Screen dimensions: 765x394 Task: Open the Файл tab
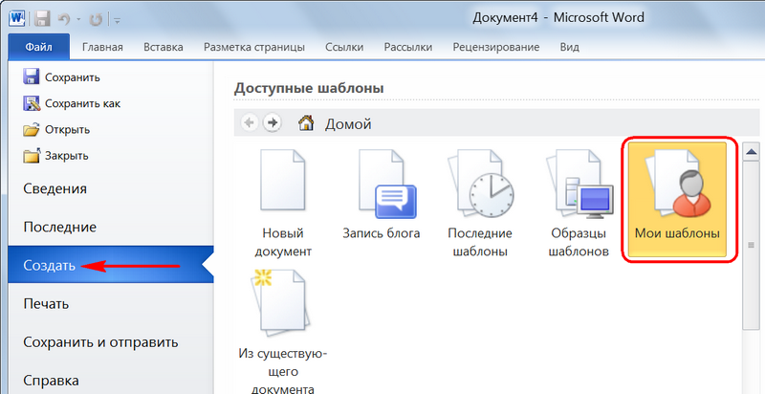(x=39, y=47)
